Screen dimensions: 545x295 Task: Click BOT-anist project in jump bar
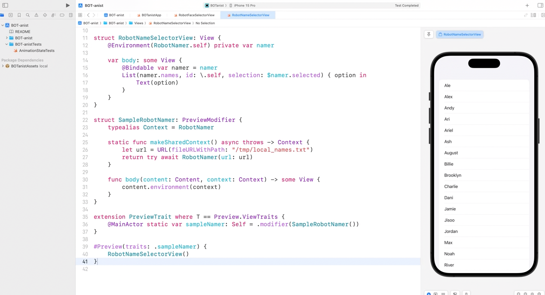[88, 23]
